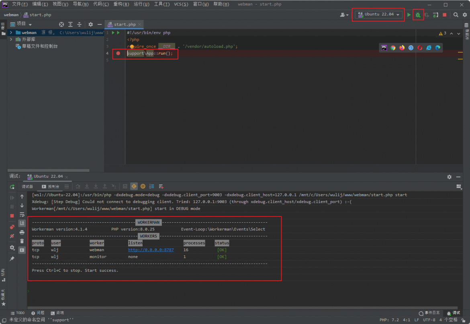This screenshot has height=324, width=470.
Task: Remove the breakpoint on line 4
Action: click(x=118, y=53)
